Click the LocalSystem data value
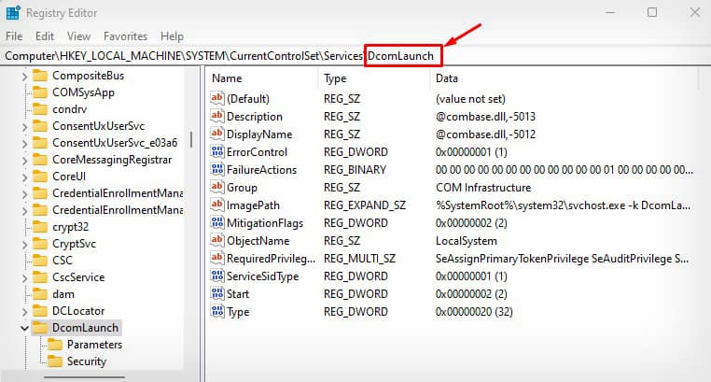This screenshot has height=382, width=711. [467, 241]
